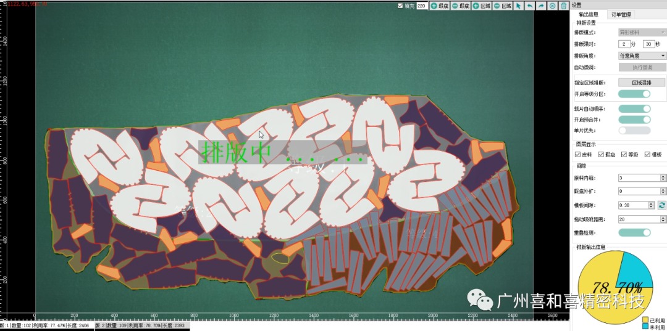This screenshot has height=331, width=667.
Task: Click the add region (区域) plus button
Action: [481, 6]
